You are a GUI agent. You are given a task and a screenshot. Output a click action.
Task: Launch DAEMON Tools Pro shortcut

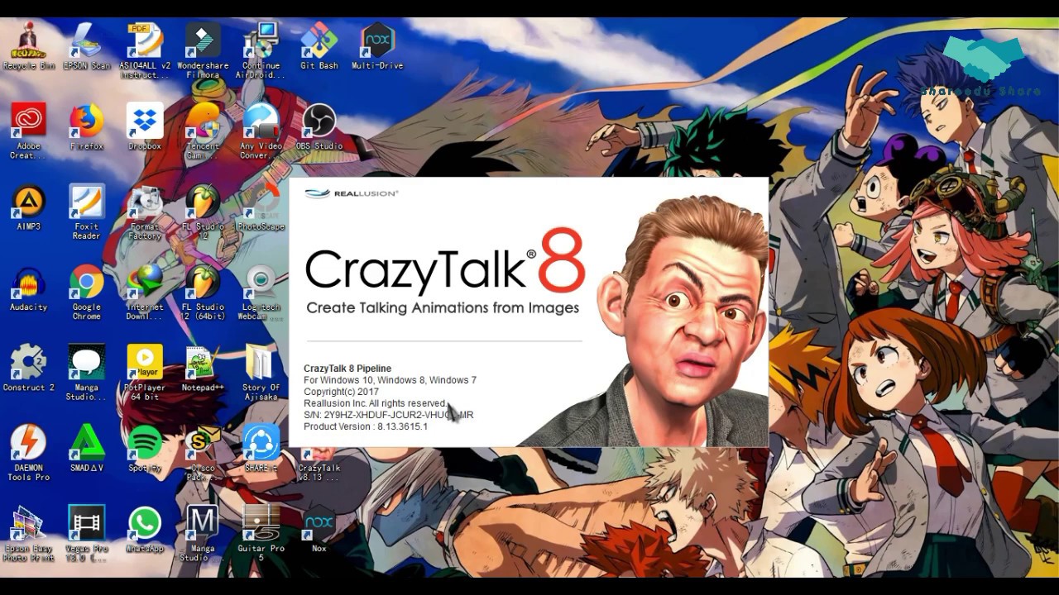pos(29,453)
